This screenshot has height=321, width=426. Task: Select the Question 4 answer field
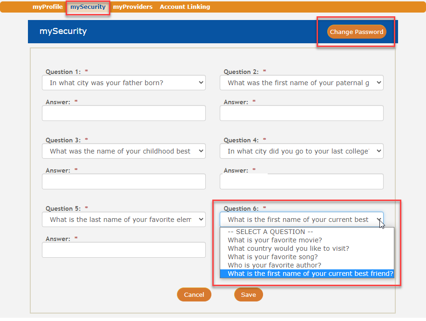302,181
